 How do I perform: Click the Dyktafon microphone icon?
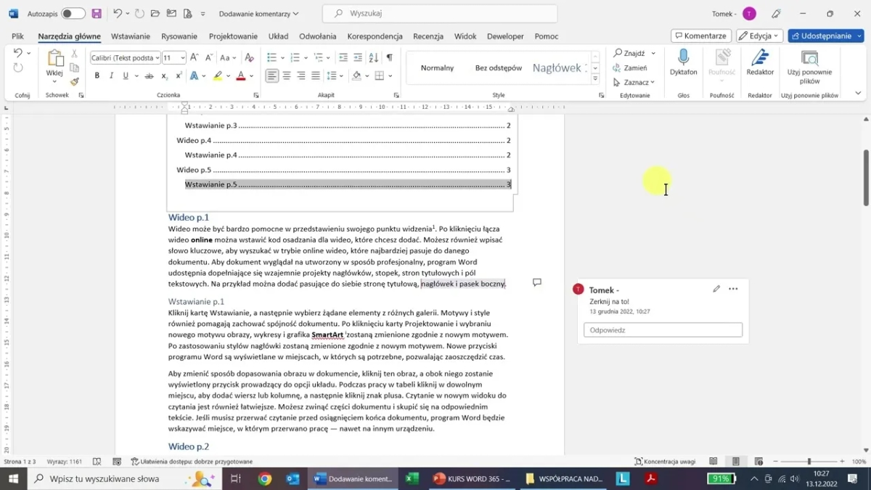pos(683,58)
